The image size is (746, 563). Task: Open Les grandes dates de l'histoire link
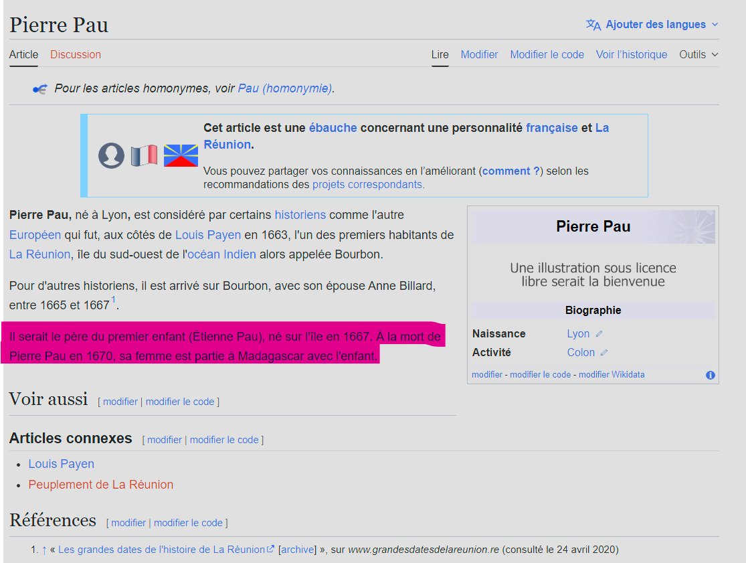pyautogui.click(x=161, y=550)
